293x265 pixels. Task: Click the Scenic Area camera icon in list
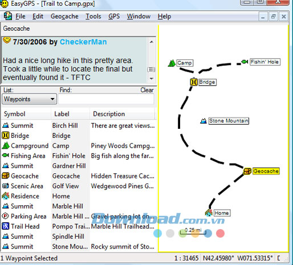(6, 186)
